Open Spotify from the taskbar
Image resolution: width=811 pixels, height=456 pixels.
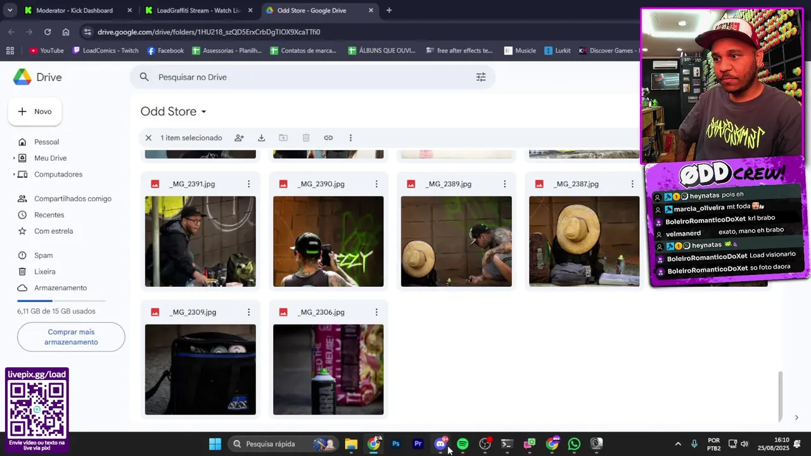click(463, 444)
